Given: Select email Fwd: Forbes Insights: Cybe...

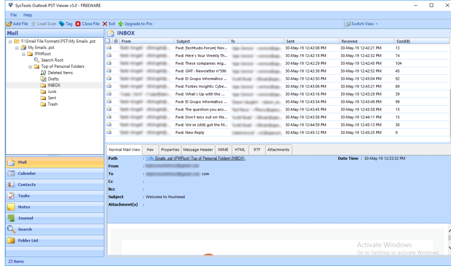Looking at the screenshot, I should coord(277,87).
